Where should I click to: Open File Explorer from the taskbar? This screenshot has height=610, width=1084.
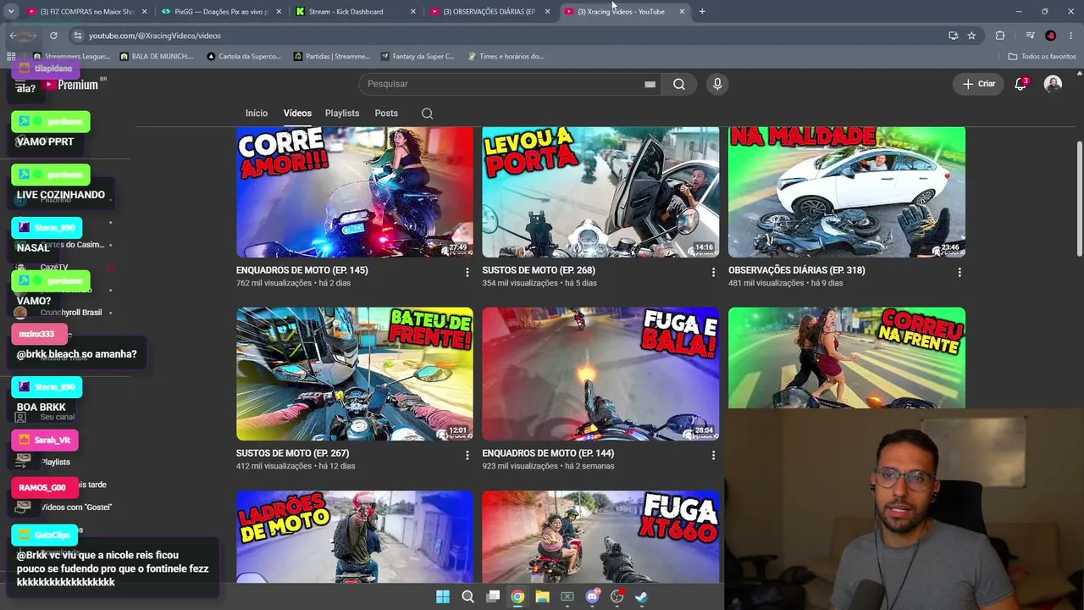click(543, 596)
